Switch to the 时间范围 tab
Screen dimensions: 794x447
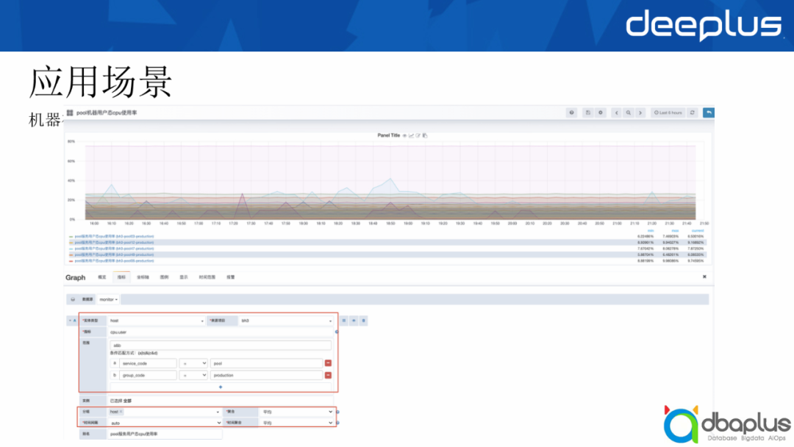[207, 277]
